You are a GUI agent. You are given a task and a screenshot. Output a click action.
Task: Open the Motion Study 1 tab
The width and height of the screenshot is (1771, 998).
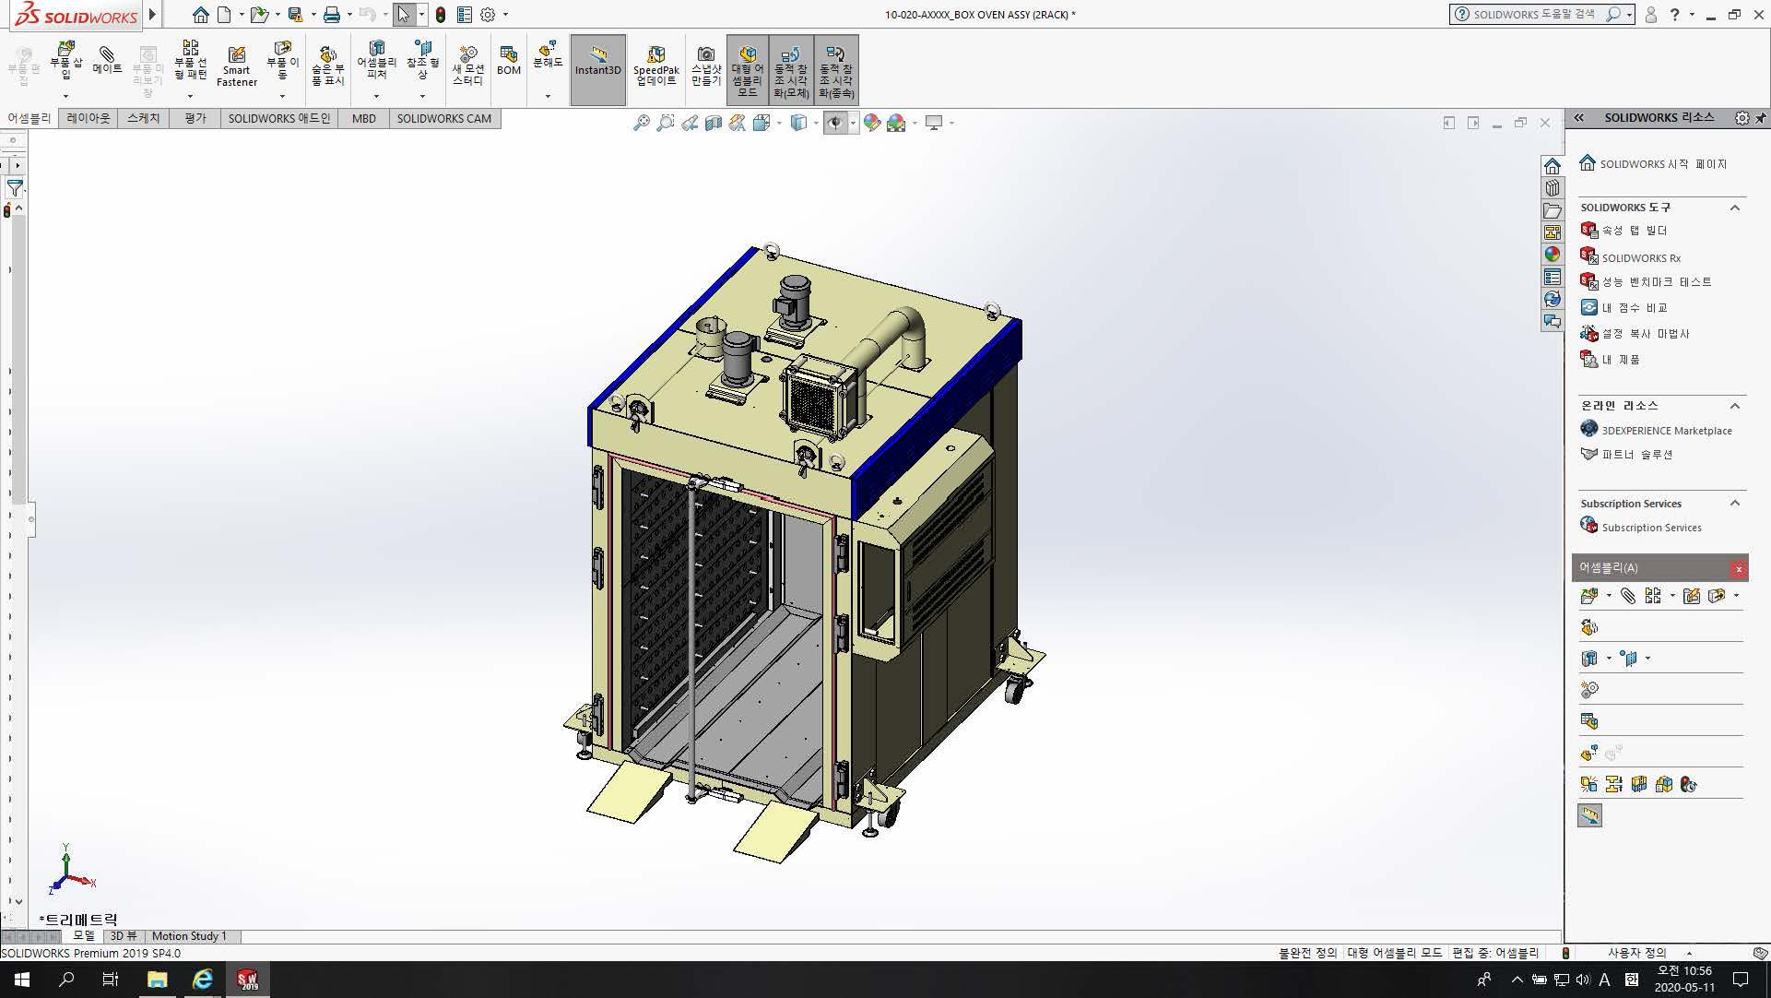[x=189, y=935]
